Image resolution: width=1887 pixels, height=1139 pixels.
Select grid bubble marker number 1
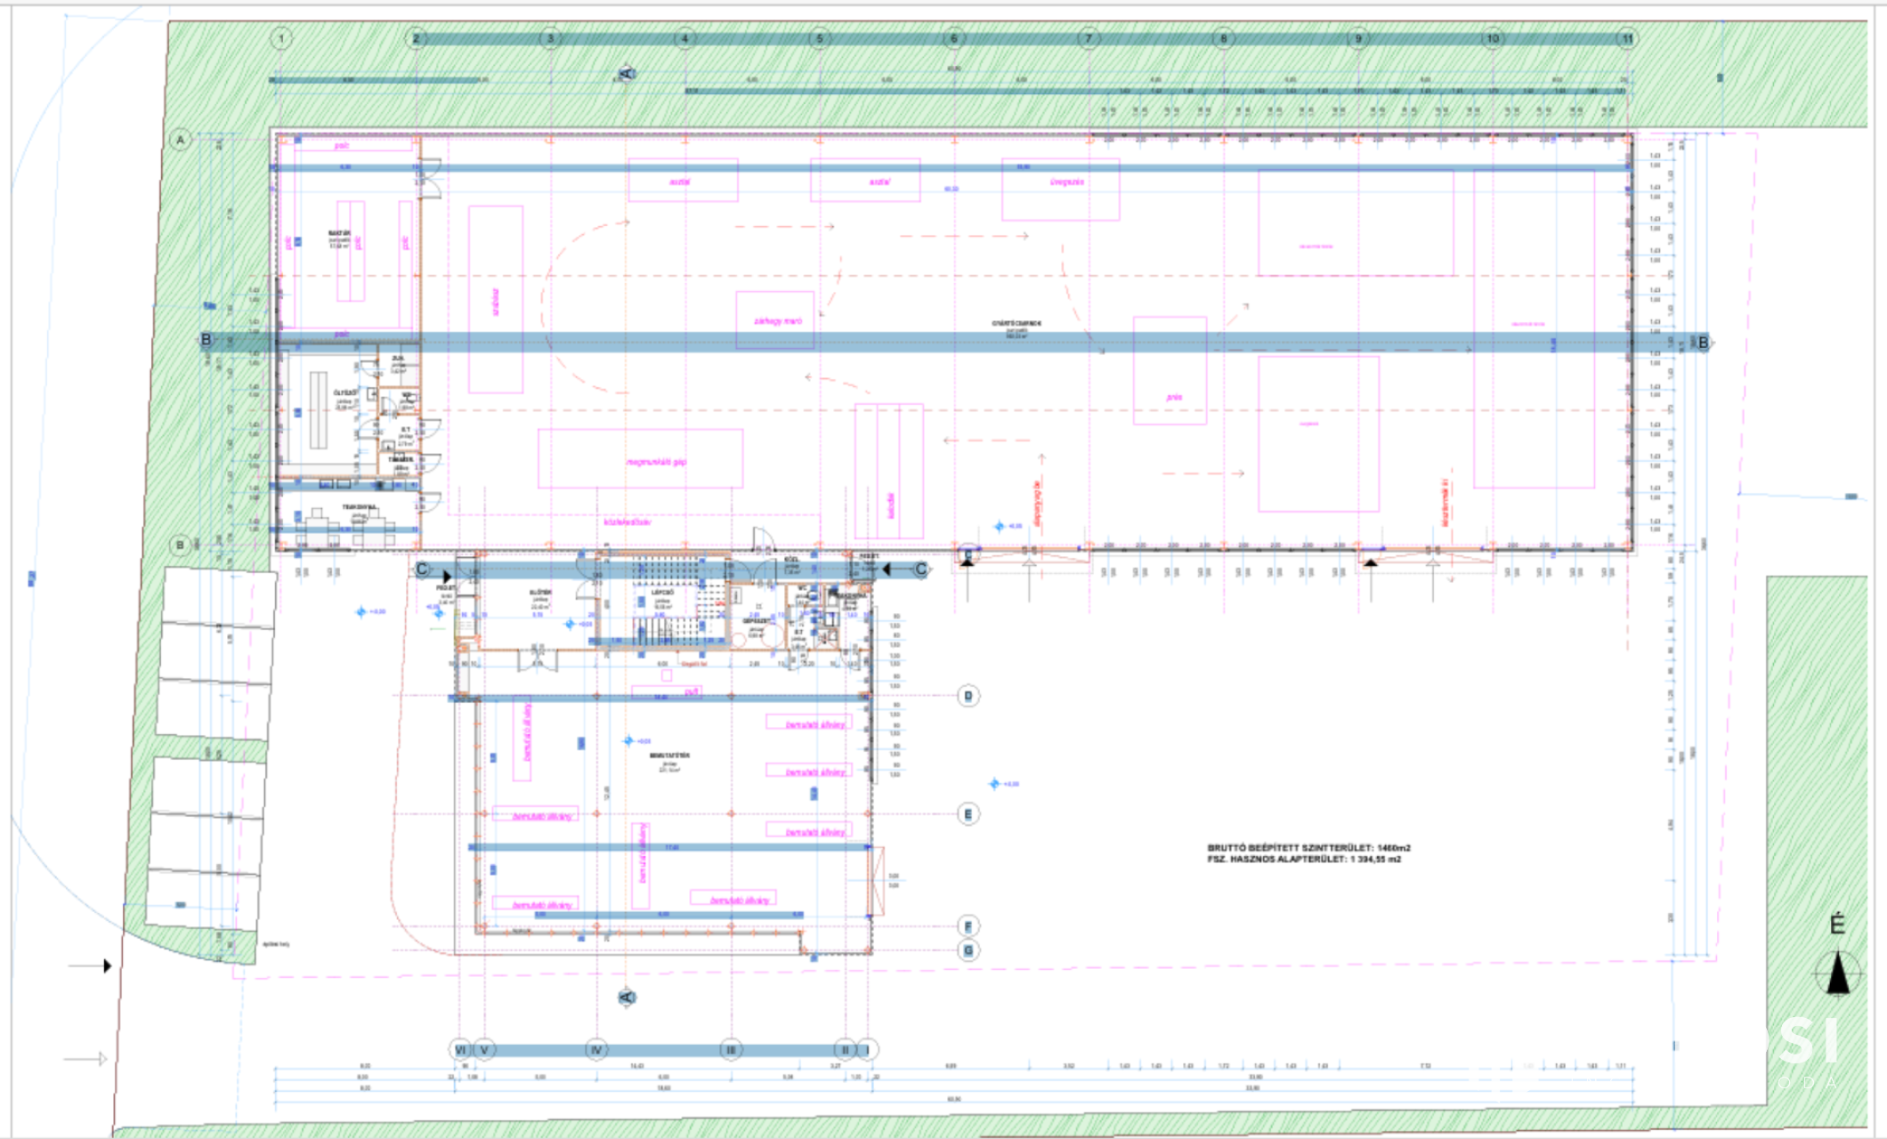[x=281, y=38]
